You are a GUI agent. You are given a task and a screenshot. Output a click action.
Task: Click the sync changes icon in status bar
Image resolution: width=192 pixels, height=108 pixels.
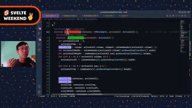coord(48,96)
